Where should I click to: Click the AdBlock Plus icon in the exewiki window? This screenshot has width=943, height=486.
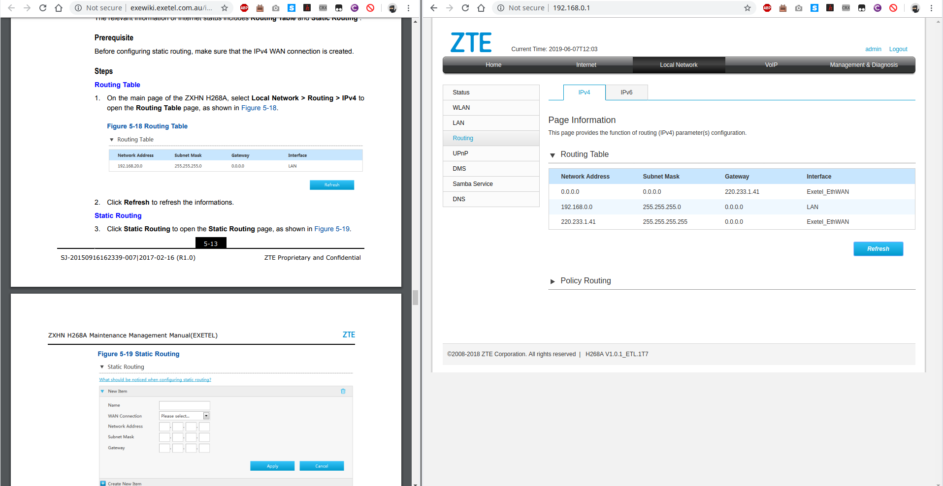coord(244,8)
